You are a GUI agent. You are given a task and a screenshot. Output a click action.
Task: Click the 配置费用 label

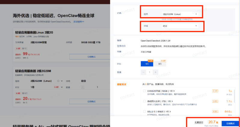pyautogui.click(x=199, y=122)
